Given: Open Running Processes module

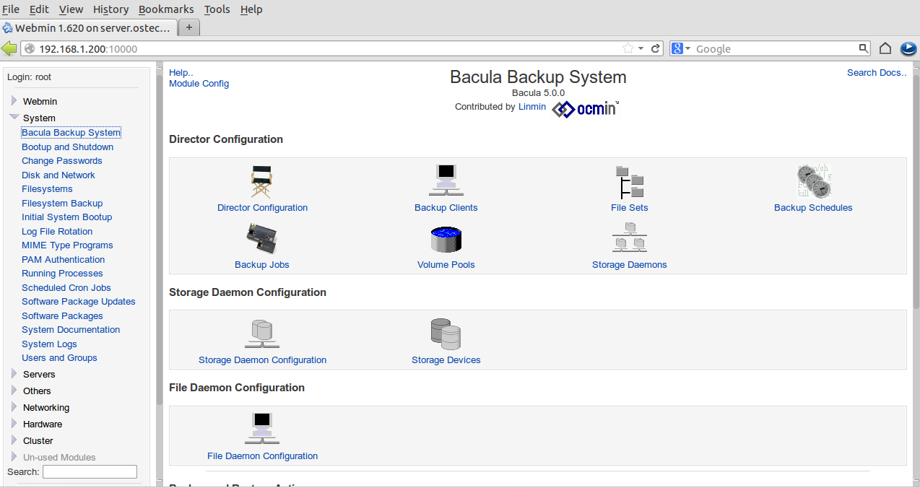Looking at the screenshot, I should click(62, 274).
